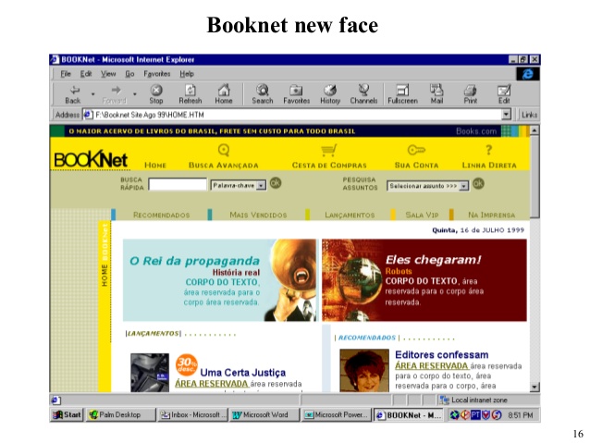
Task: Click the Cesta de Compras cart icon
Action: click(x=329, y=151)
